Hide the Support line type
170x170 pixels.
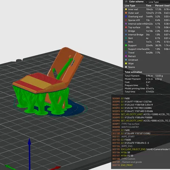[x=147, y=45]
